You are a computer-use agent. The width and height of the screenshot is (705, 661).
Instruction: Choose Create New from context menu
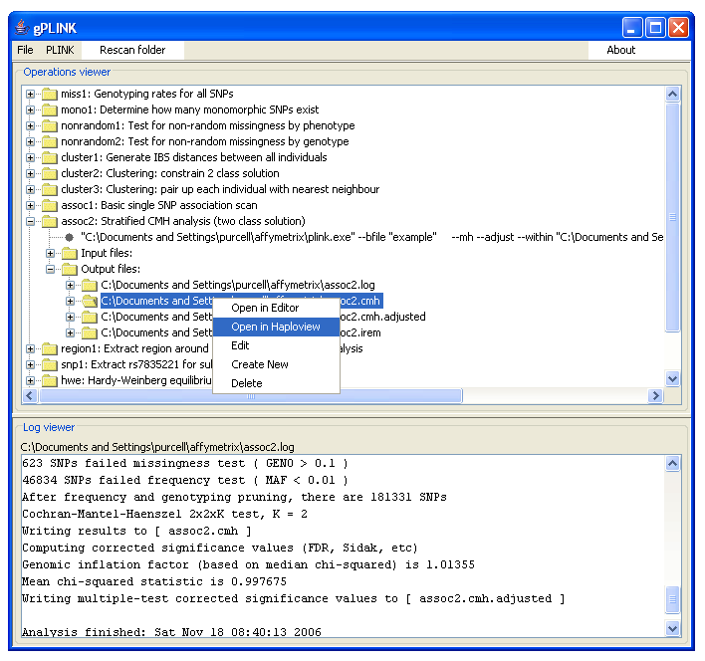[x=276, y=365]
